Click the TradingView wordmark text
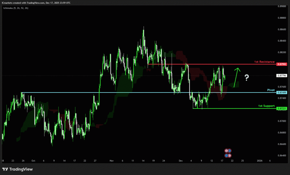290x175 pixels. [x=21, y=169]
